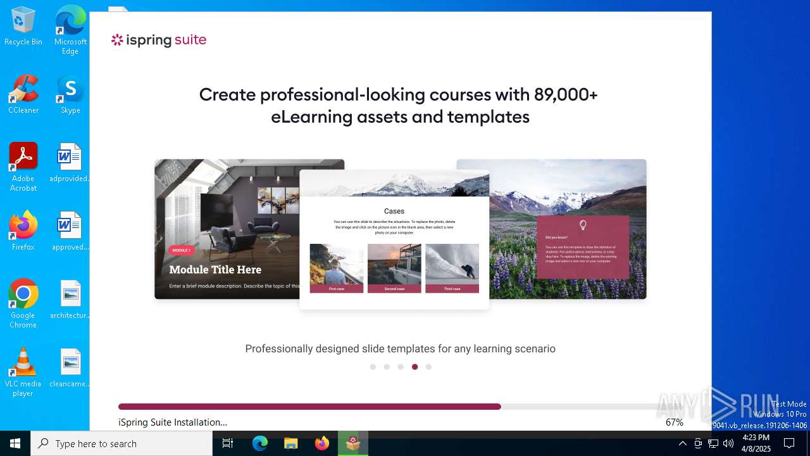Screen dimensions: 810x456
Task: Select the adprovided Word document icon
Action: pyautogui.click(x=70, y=163)
